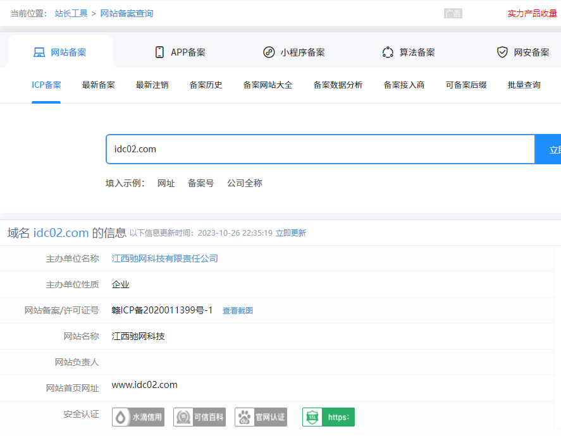Image resolution: width=561 pixels, height=436 pixels.
Task: Click the 网站首页网址 field label
Action: tap(72, 388)
